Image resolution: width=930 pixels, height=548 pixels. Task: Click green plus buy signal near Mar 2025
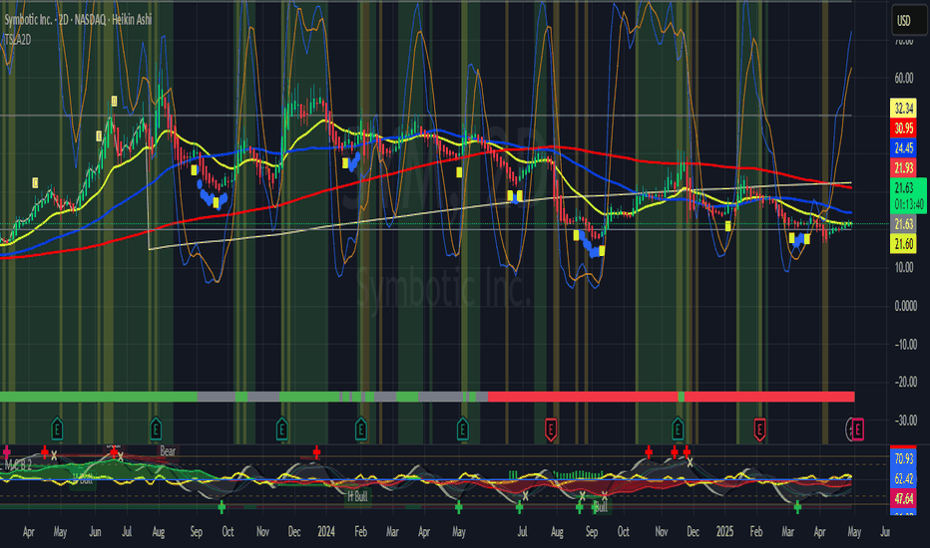(797, 506)
